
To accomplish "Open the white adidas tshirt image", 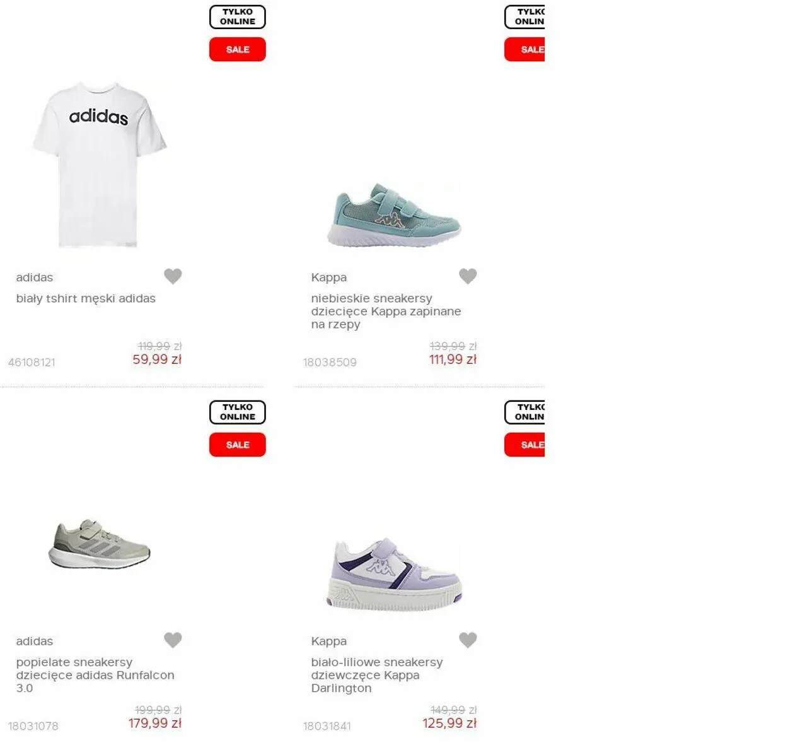I will (x=99, y=164).
